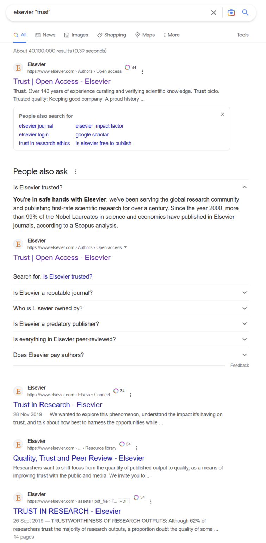Expand 'Does Elsevier pay authors?' question

[245, 355]
